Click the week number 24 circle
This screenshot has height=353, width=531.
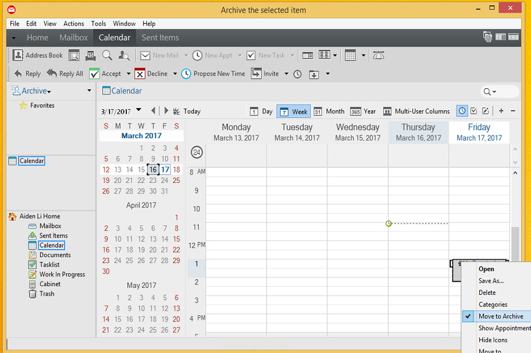197,153
